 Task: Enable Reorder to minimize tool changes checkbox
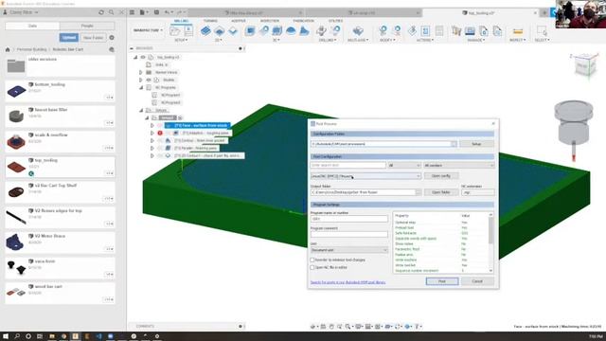(x=312, y=260)
